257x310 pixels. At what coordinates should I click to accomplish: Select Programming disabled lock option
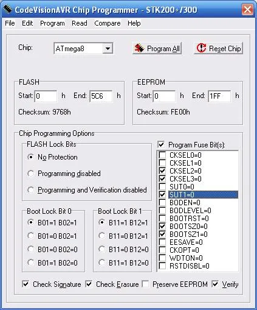pos(30,174)
